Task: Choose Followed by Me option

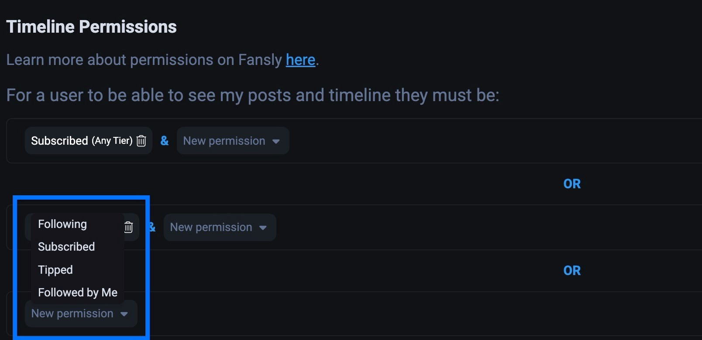Action: coord(77,292)
